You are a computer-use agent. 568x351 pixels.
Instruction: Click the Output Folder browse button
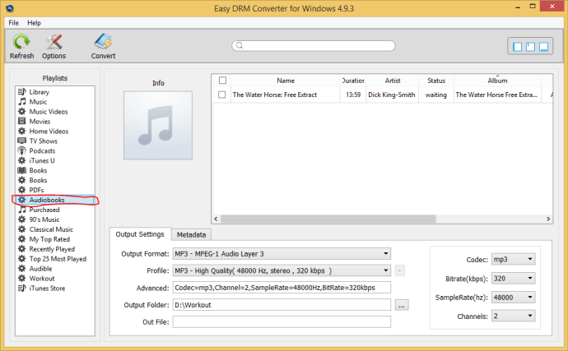point(402,305)
